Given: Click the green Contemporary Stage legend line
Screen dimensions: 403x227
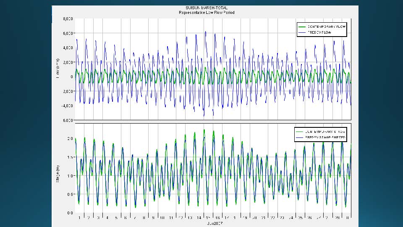Looking at the screenshot, I should click(300, 132).
